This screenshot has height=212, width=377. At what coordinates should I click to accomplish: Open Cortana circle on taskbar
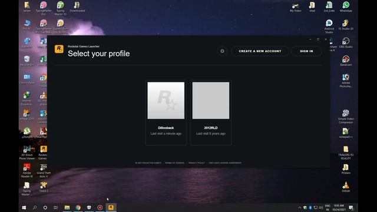coord(45,207)
